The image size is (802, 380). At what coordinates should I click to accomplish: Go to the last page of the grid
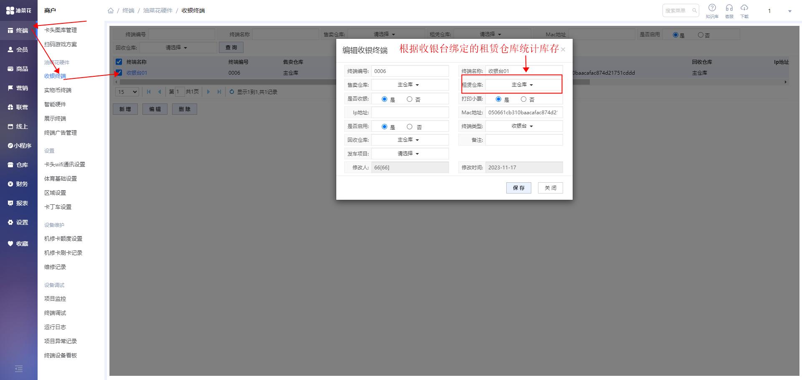(x=219, y=92)
